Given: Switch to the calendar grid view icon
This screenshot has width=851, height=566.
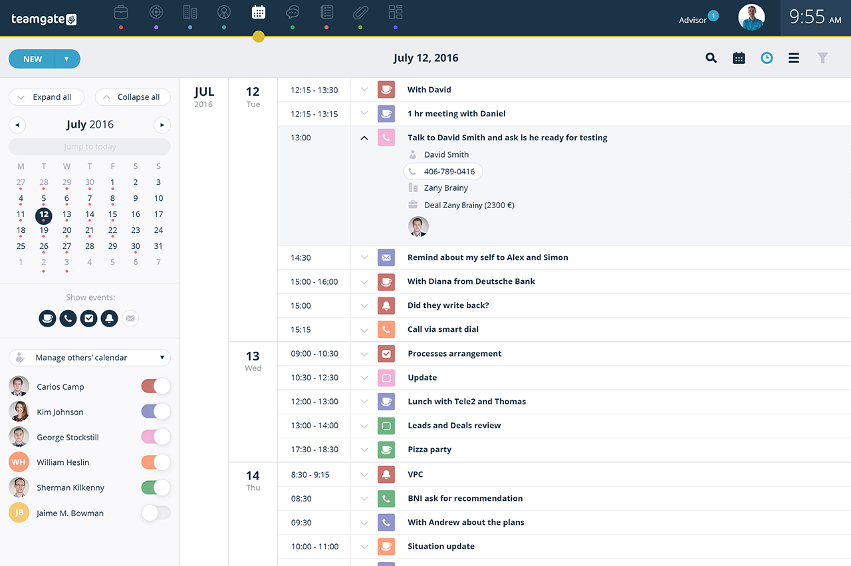Looking at the screenshot, I should pos(739,58).
